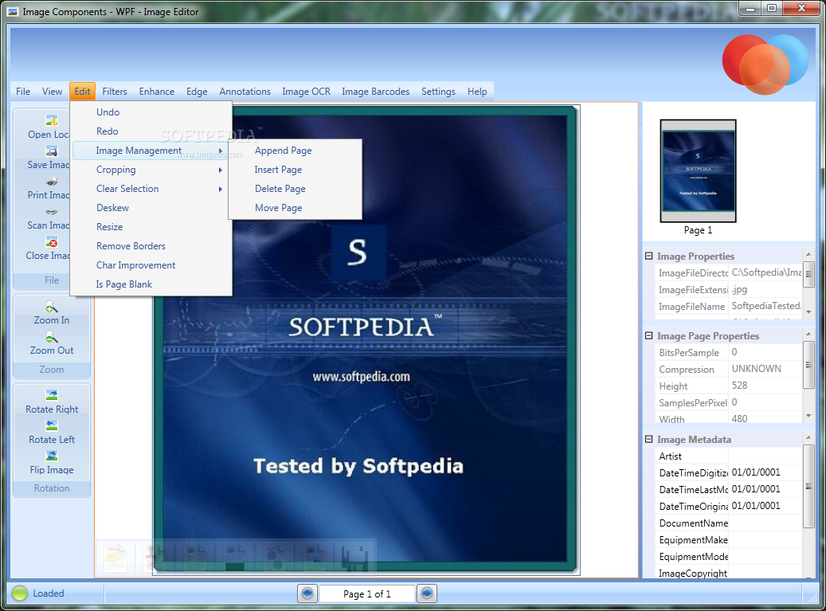Open the Settings menu
The image size is (826, 611).
click(438, 91)
